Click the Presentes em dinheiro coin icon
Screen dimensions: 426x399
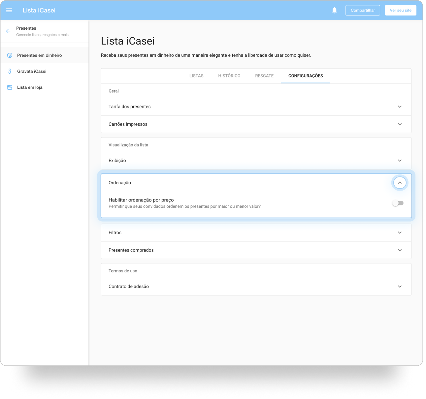tap(10, 55)
